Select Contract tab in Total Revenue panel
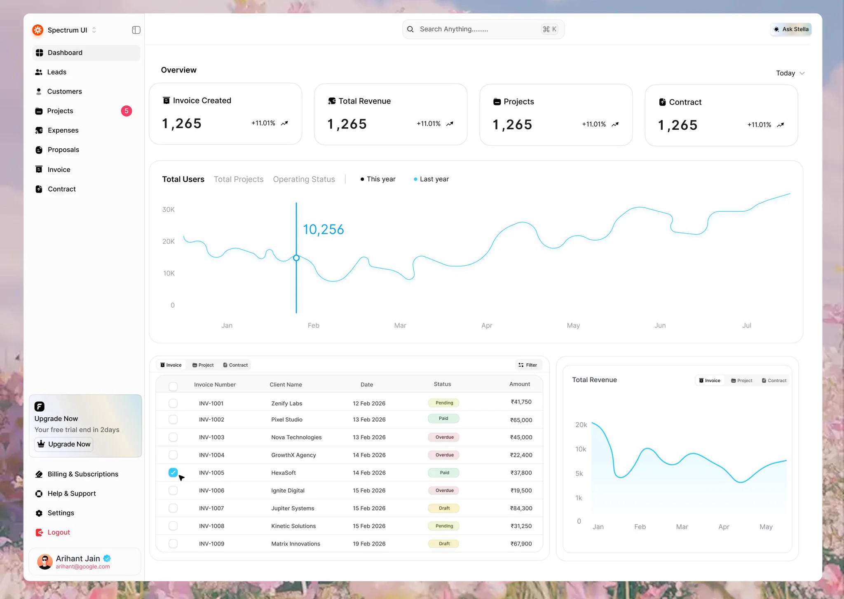This screenshot has height=599, width=844. (x=774, y=381)
